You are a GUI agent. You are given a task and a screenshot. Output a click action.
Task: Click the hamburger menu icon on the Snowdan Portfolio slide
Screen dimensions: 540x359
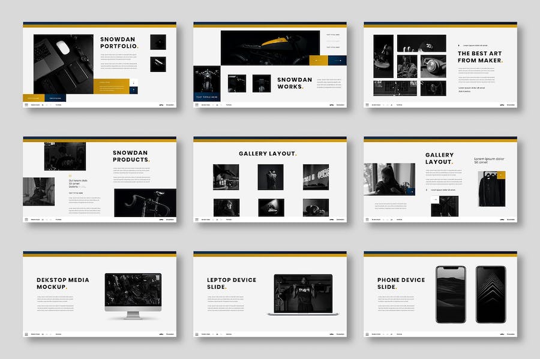pos(27,105)
